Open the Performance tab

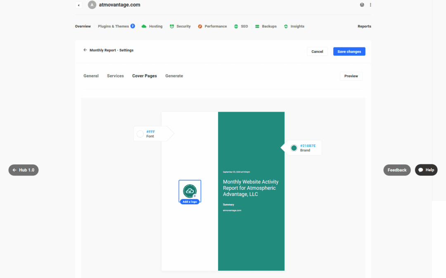(216, 26)
